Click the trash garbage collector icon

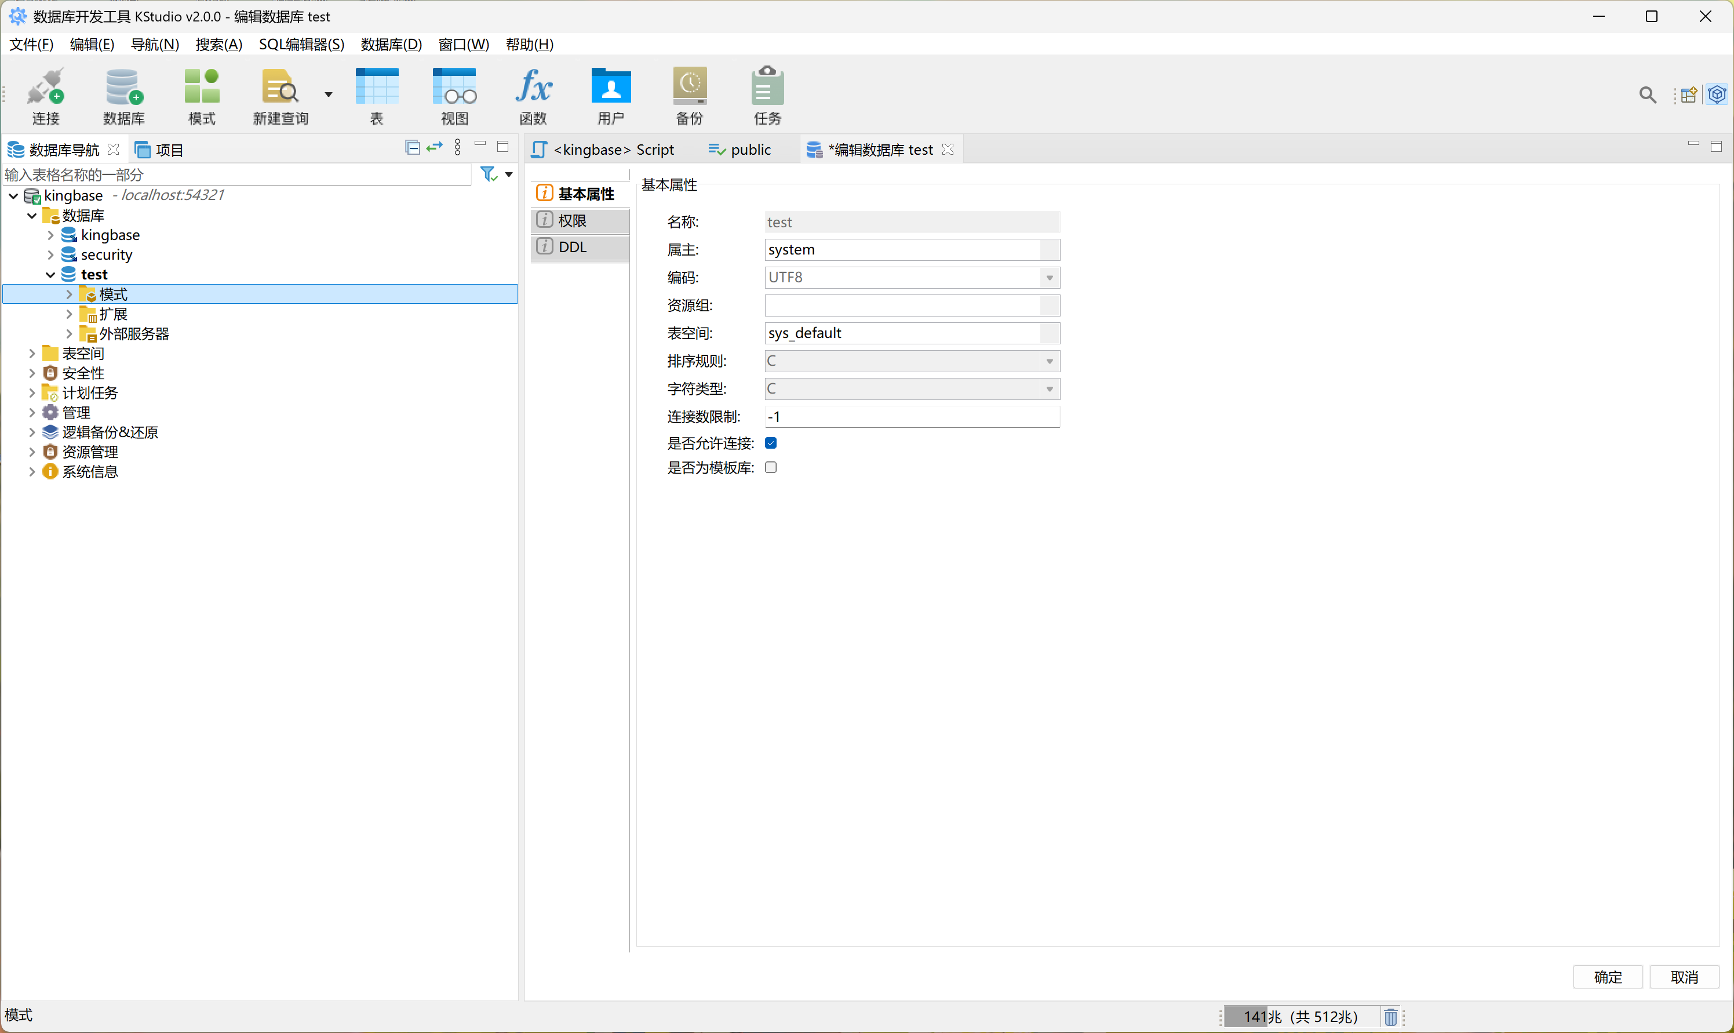click(x=1390, y=1016)
